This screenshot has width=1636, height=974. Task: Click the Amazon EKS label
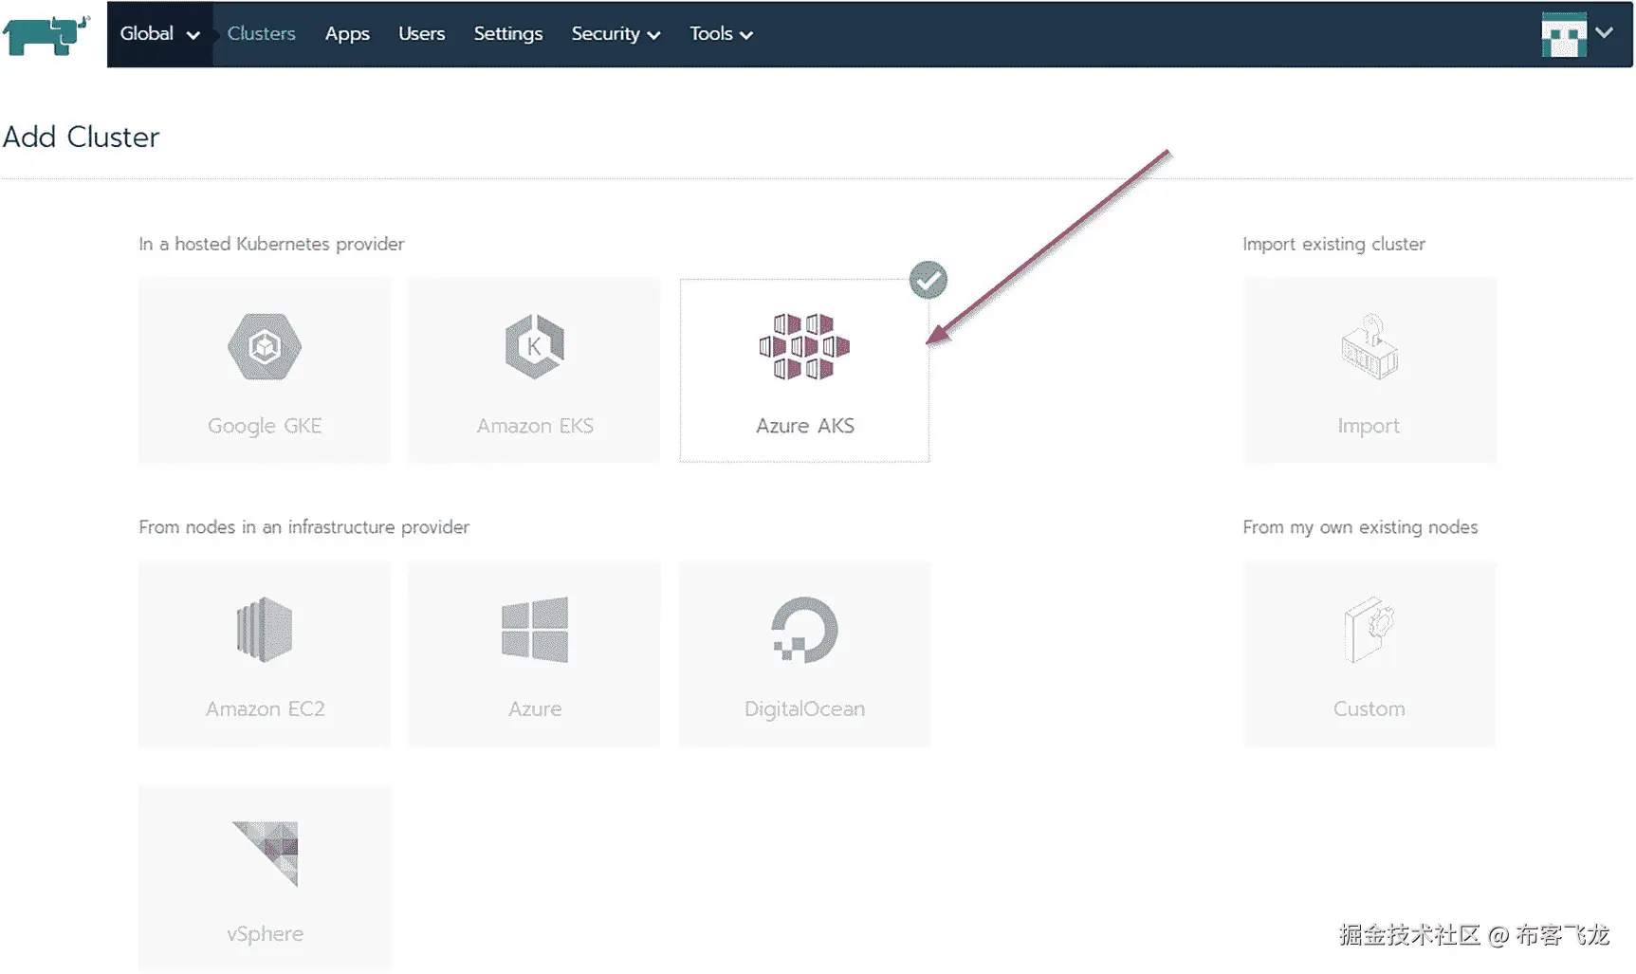[x=535, y=426]
